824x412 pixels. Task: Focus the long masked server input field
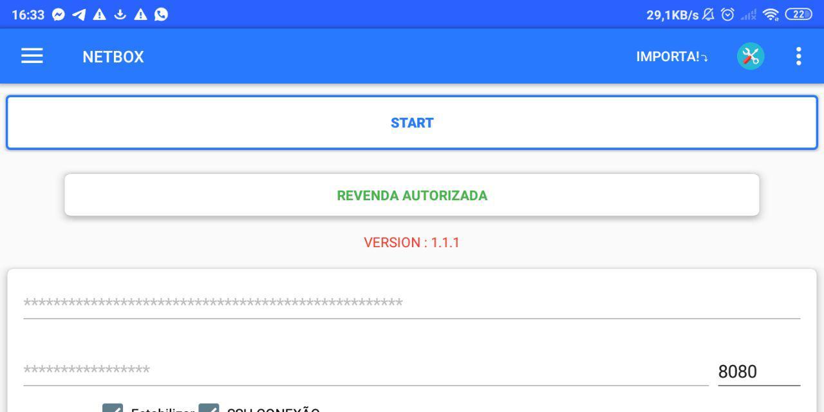(x=412, y=303)
